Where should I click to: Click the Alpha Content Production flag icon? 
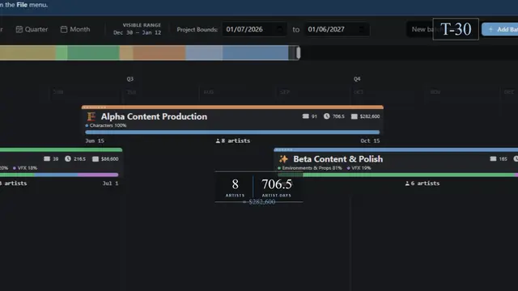click(91, 116)
